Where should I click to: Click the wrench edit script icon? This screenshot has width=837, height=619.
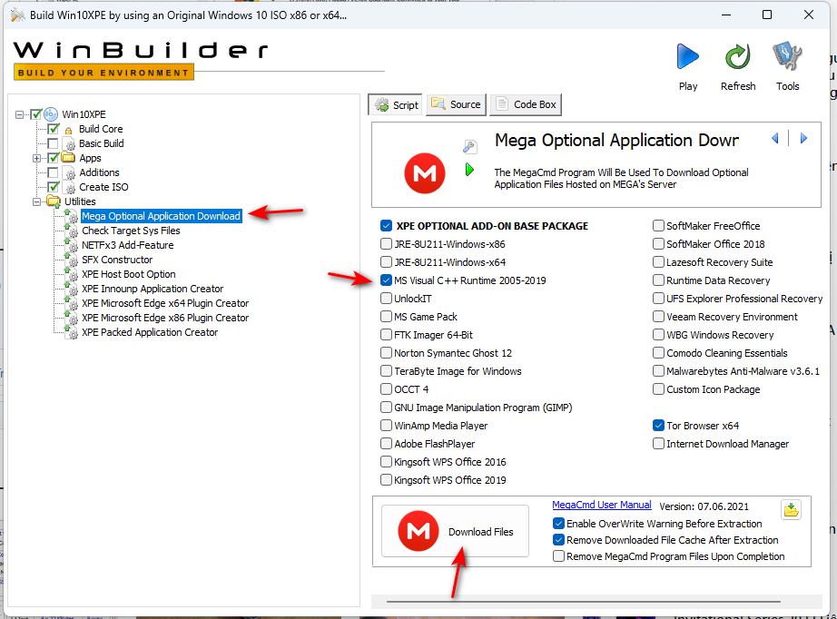[469, 146]
